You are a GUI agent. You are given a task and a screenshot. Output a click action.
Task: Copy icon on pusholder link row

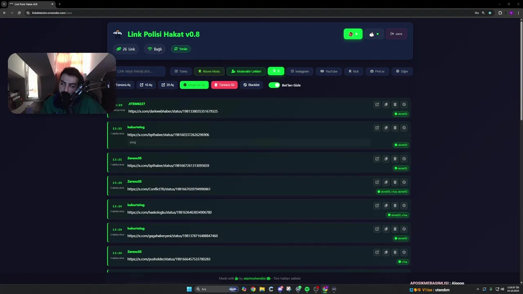pos(386,252)
